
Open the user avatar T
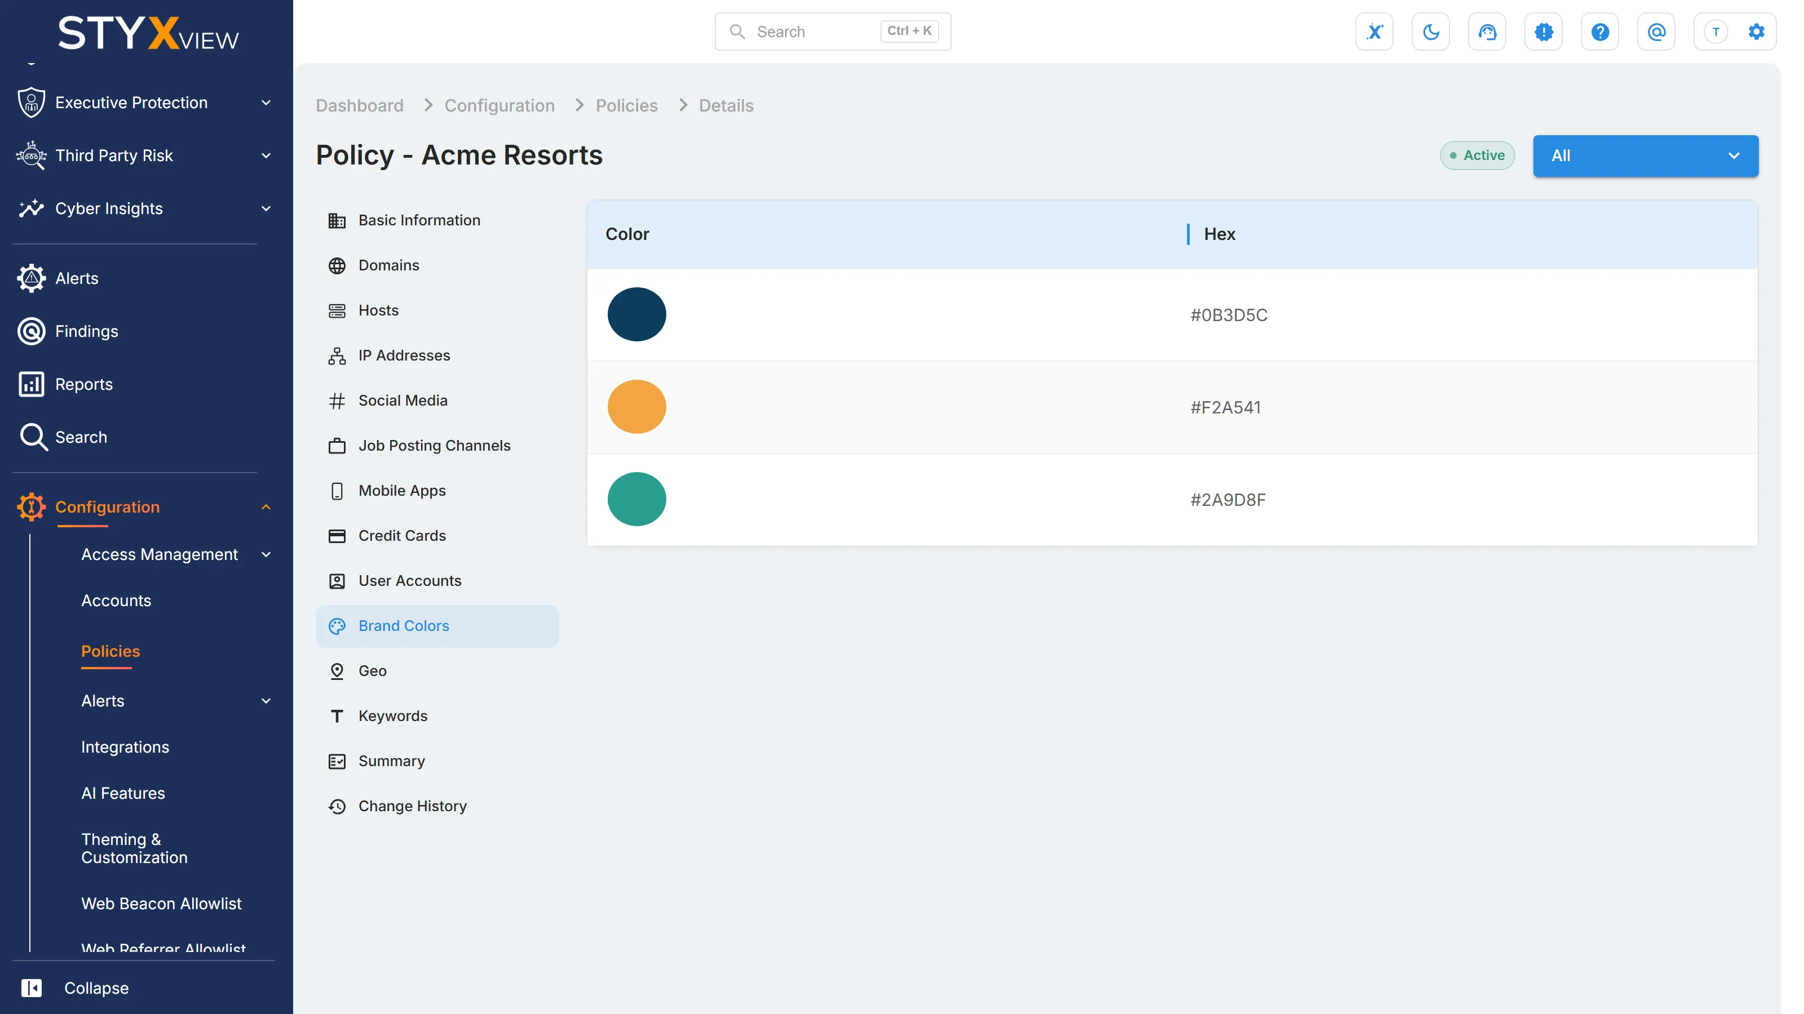pyautogui.click(x=1715, y=32)
